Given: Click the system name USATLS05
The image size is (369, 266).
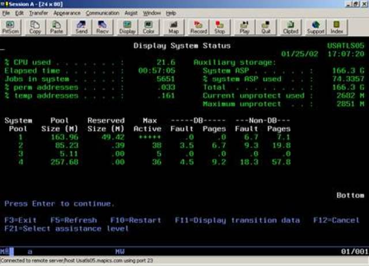Looking at the screenshot, I should [x=346, y=45].
